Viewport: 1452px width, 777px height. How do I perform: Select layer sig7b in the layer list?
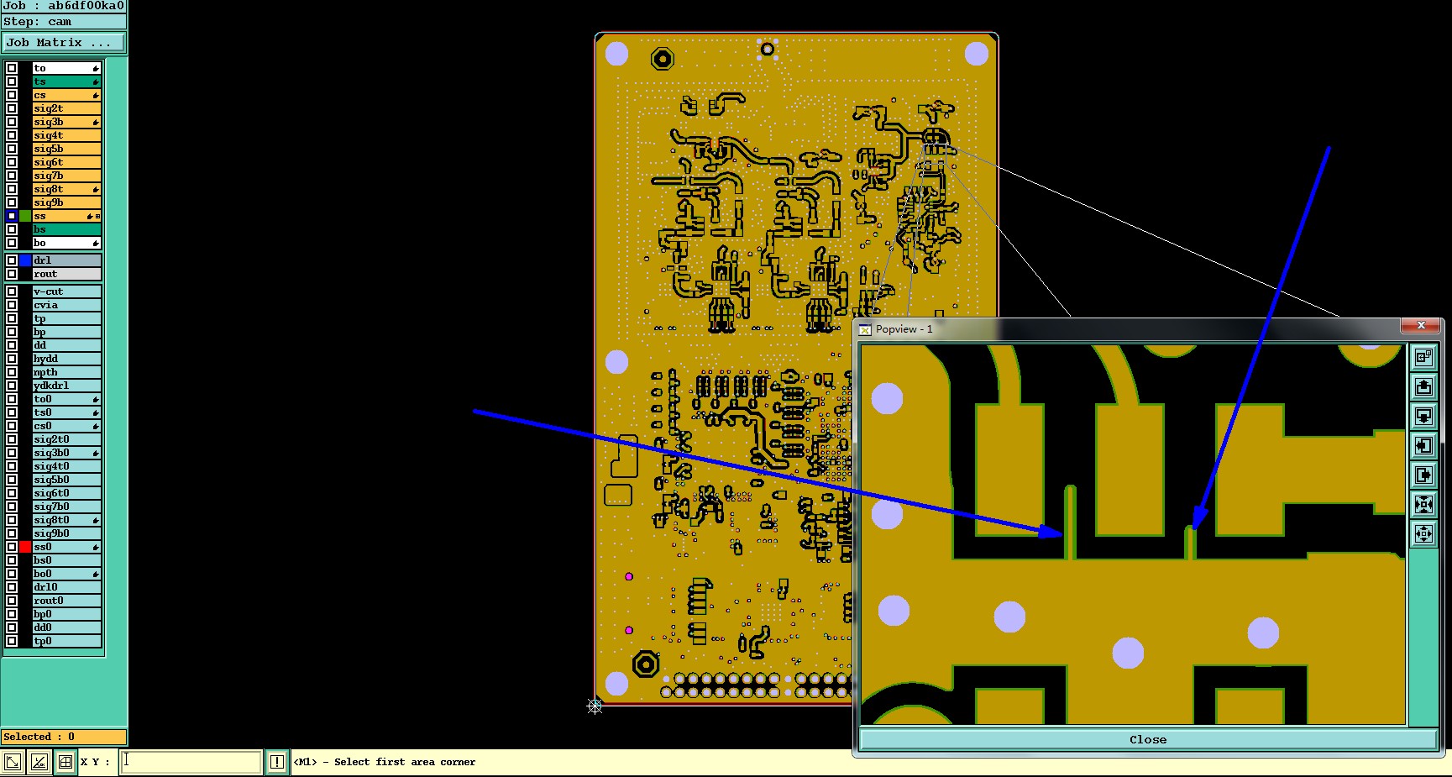pyautogui.click(x=66, y=176)
